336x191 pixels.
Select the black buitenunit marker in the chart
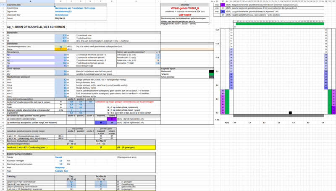click(290, 113)
